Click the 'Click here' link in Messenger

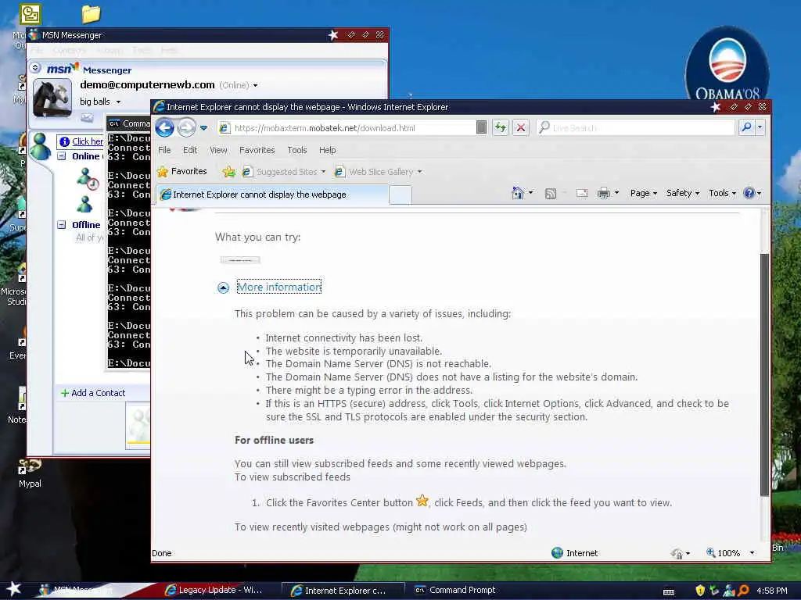88,141
